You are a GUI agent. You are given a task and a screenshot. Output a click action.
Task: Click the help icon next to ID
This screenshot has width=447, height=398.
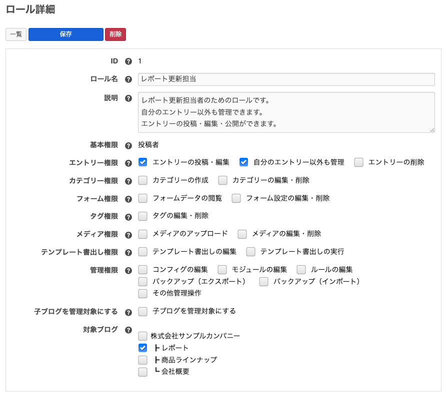click(128, 61)
